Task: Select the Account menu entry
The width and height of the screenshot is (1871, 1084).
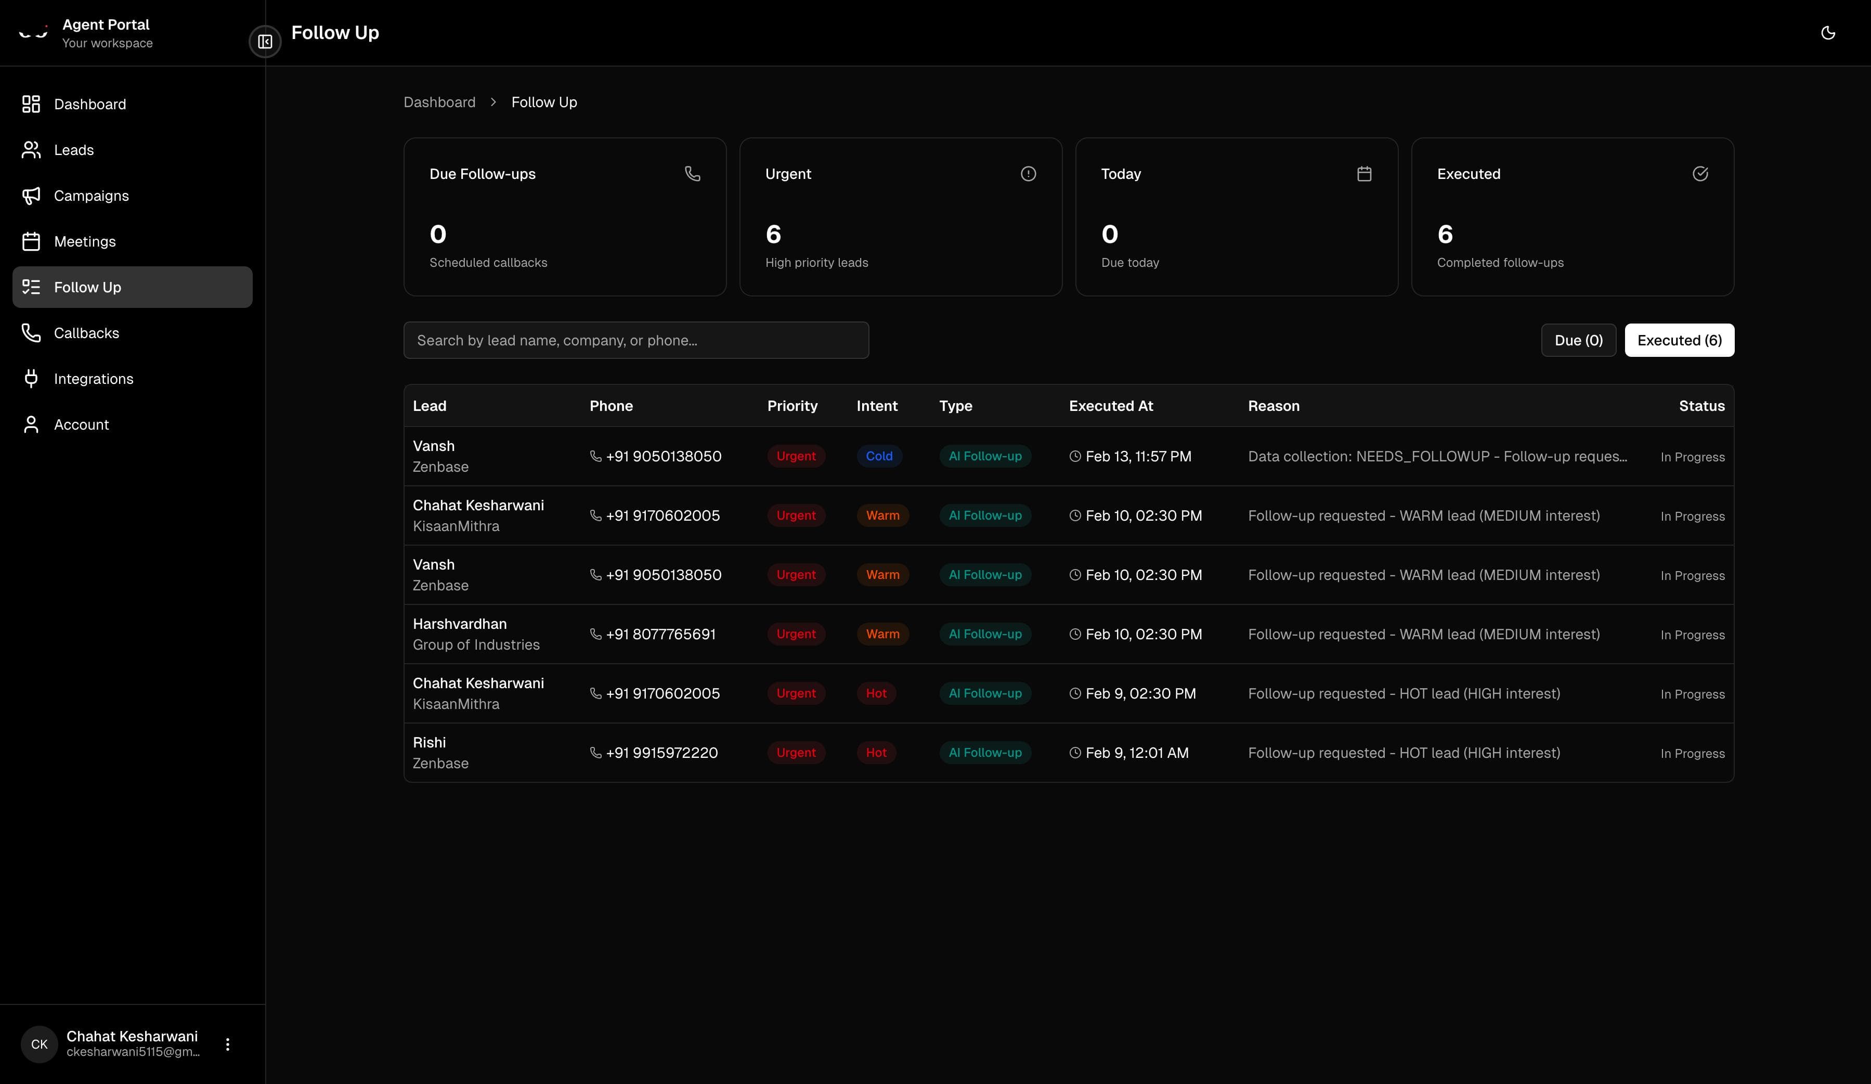Action: point(82,424)
